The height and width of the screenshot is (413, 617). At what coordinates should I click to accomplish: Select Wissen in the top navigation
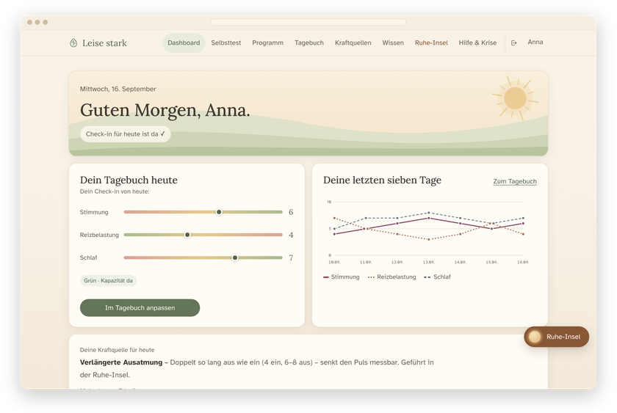pyautogui.click(x=393, y=43)
